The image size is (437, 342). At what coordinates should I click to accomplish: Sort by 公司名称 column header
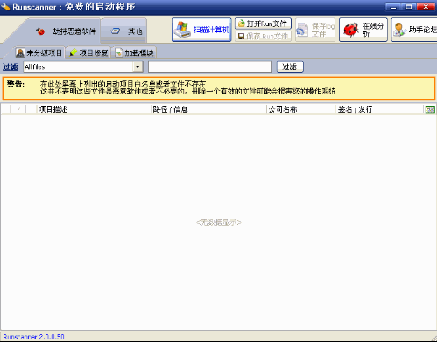point(301,109)
